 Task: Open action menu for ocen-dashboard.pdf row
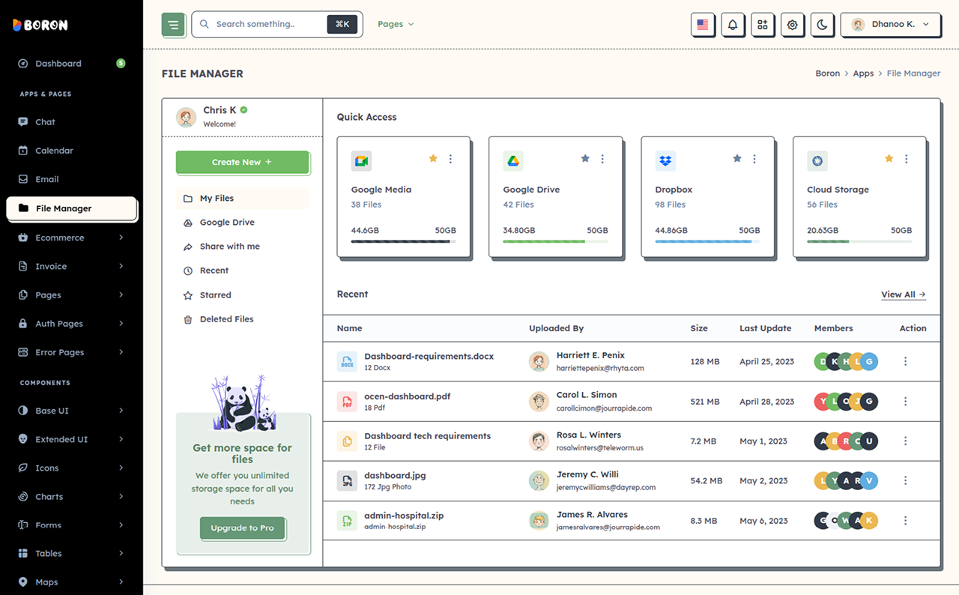(905, 401)
